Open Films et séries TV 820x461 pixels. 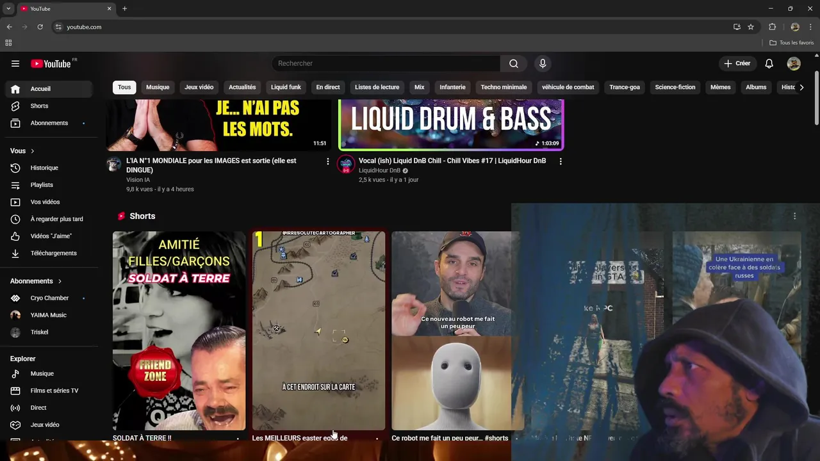pyautogui.click(x=49, y=391)
